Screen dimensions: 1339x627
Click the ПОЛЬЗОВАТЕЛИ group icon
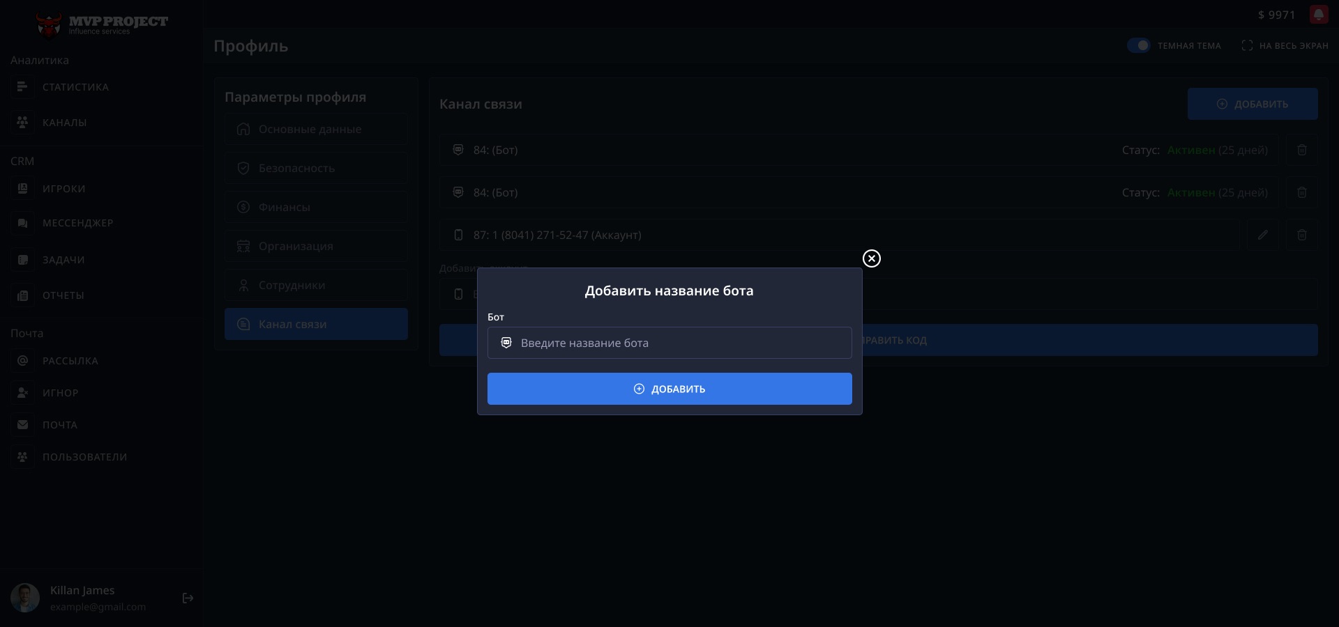coord(22,457)
